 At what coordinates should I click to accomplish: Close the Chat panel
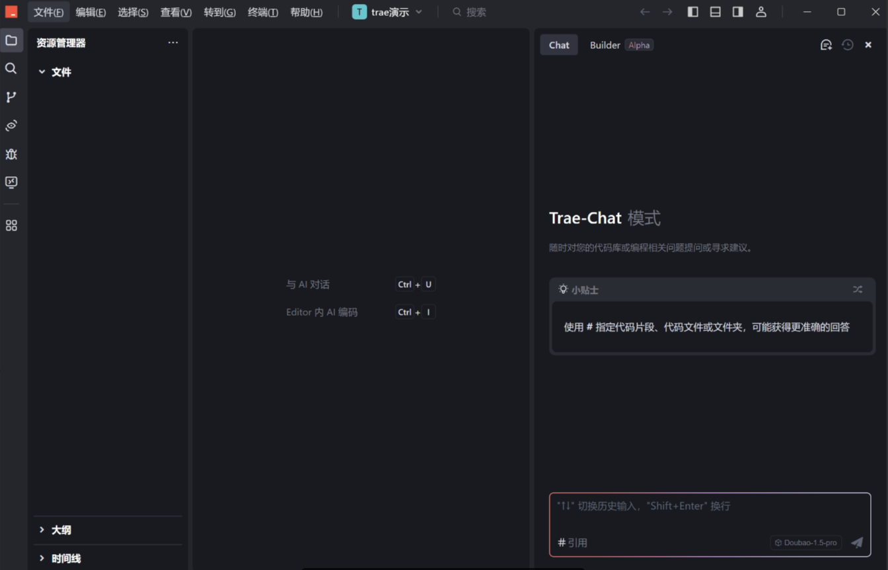[x=868, y=45]
